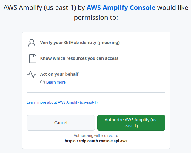Click the Act on your behalf label
This screenshot has width=191, height=153.
pos(59,74)
